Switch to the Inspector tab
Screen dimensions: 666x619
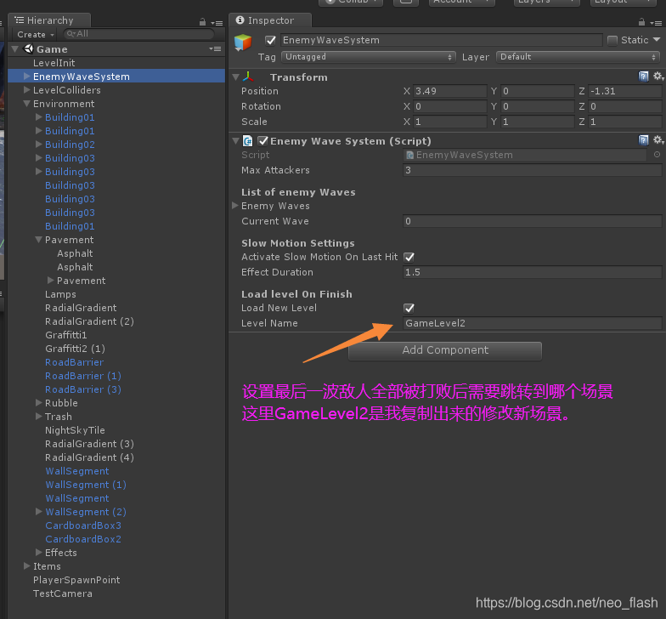[270, 20]
